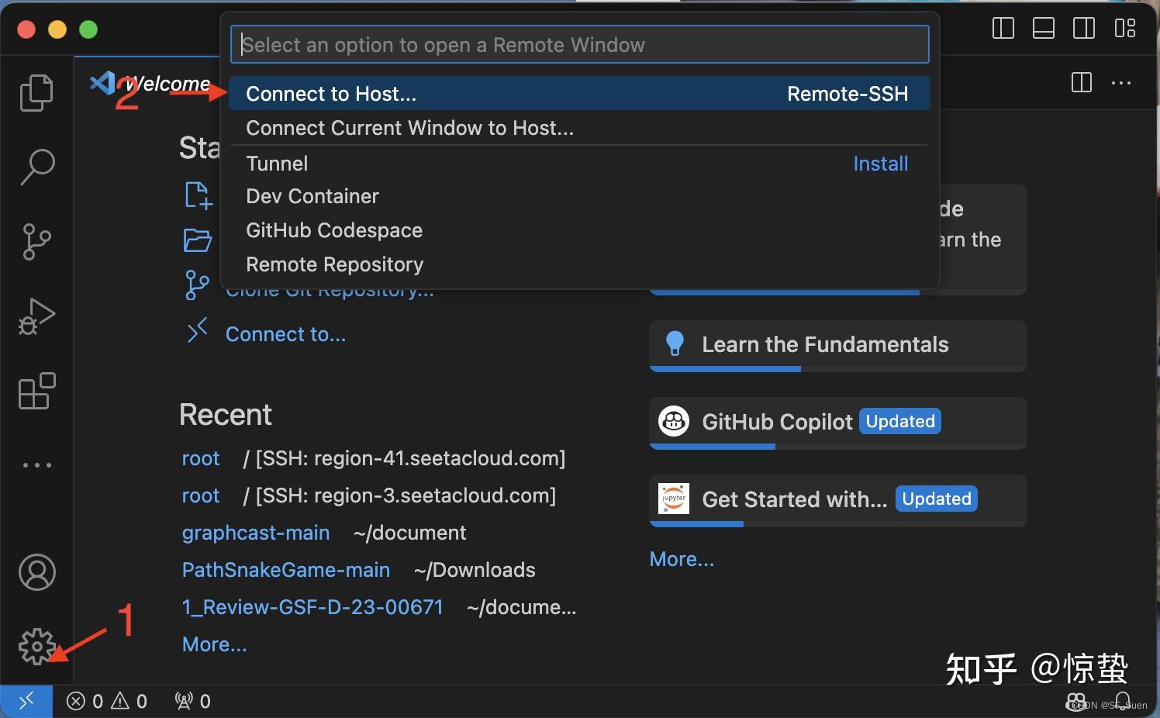Click the remote window status bar icon
The image size is (1160, 718).
pyautogui.click(x=26, y=701)
